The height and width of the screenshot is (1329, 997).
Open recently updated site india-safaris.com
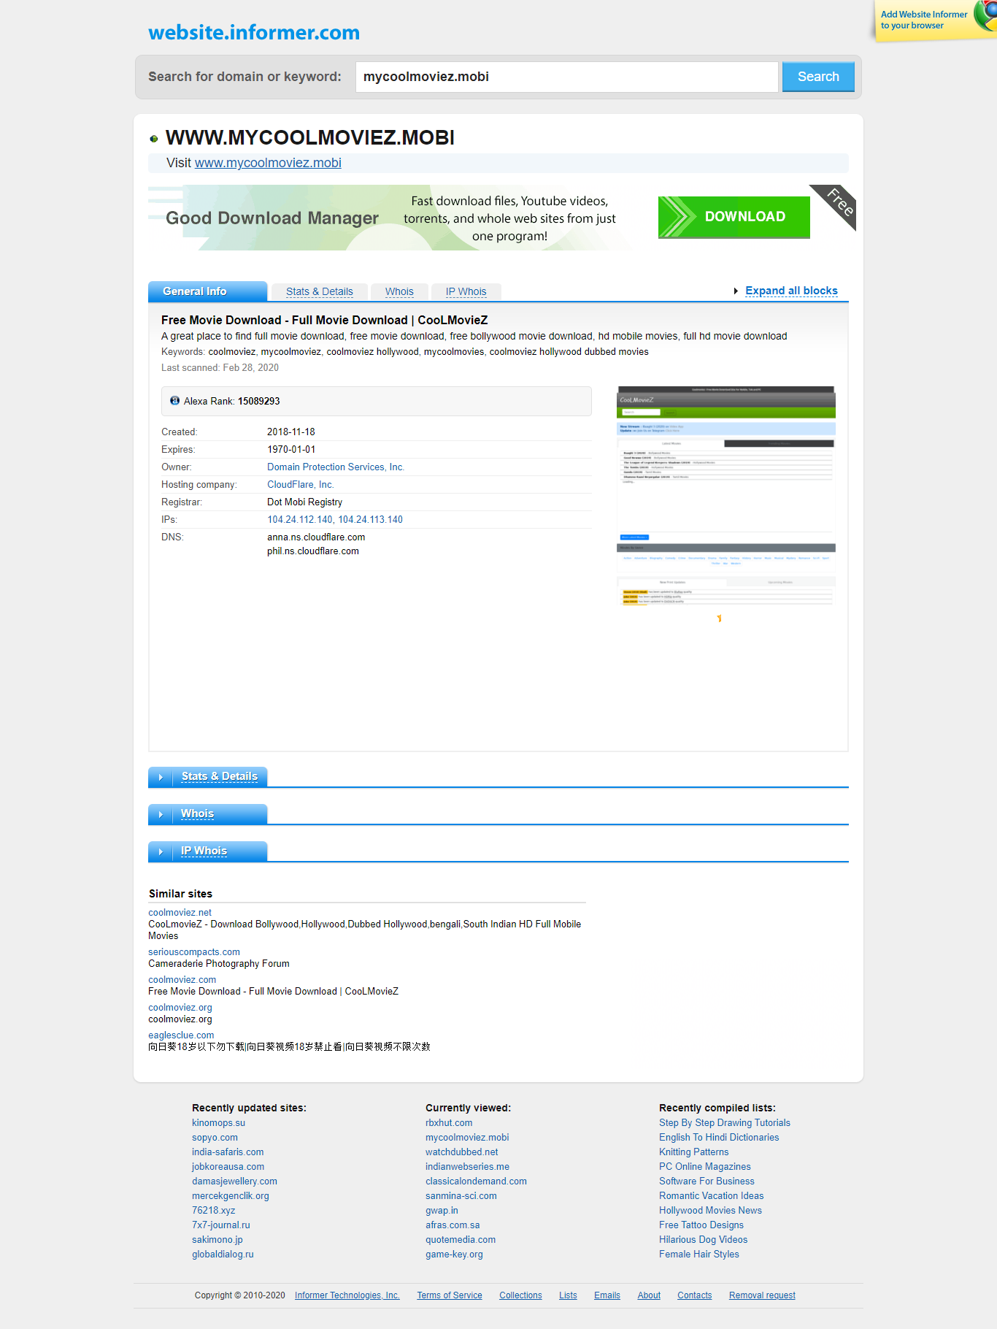[x=228, y=1152]
